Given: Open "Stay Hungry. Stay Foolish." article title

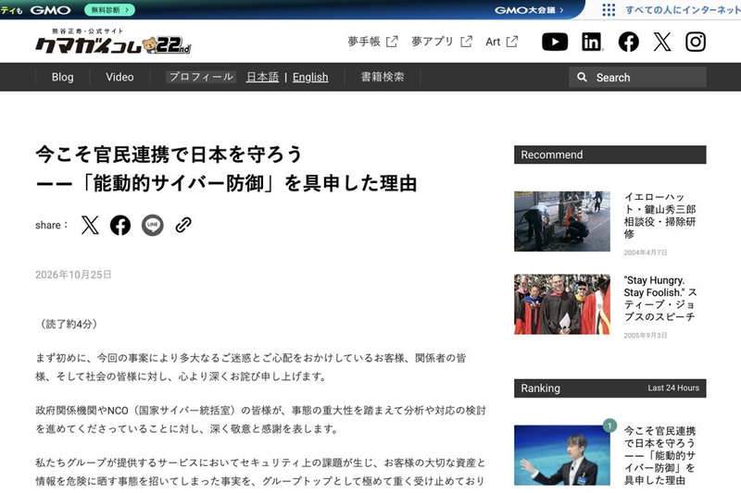Looking at the screenshot, I should coord(659,298).
